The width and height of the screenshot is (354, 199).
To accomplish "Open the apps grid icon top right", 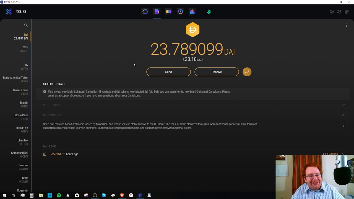I will pos(347,12).
